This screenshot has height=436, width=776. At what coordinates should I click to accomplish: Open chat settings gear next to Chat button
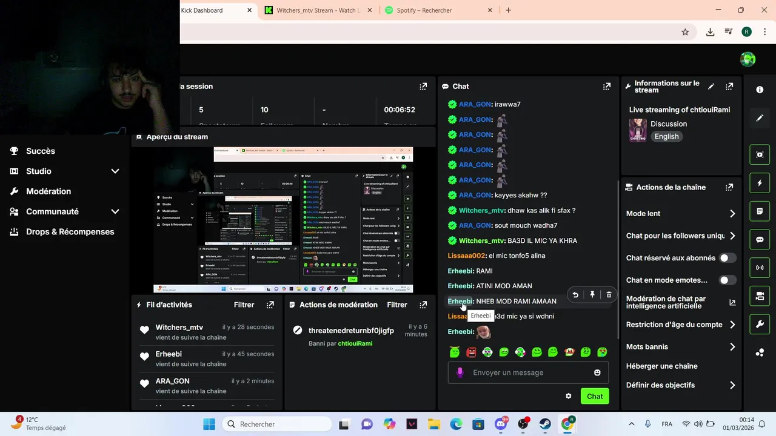click(x=569, y=396)
